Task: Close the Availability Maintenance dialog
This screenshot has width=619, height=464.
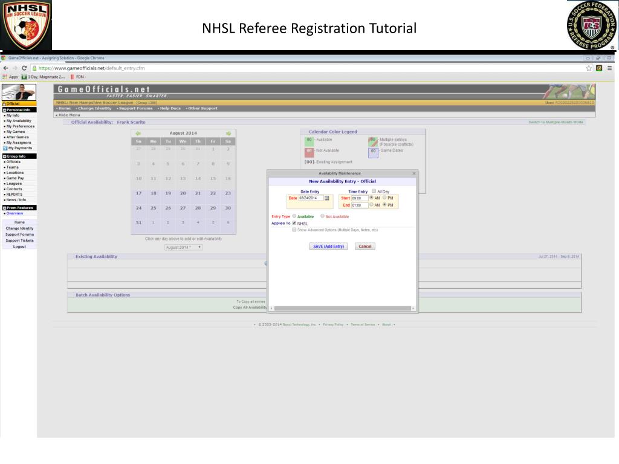Action: pos(413,173)
